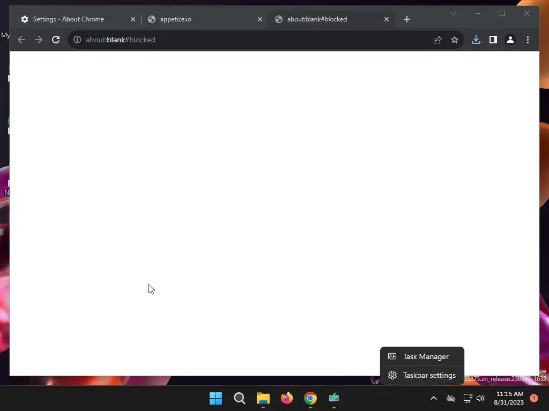Click the Chrome taskbar icon
The height and width of the screenshot is (411, 549).
coord(310,398)
